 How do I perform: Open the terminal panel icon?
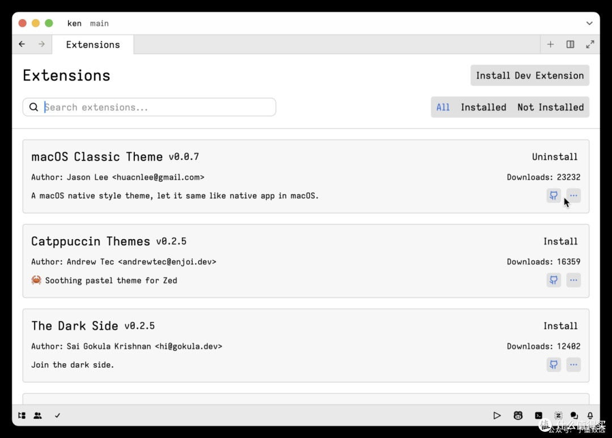click(539, 415)
